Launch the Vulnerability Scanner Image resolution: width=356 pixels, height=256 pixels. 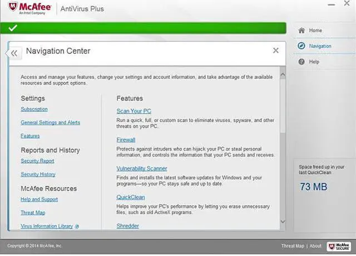tap(141, 168)
